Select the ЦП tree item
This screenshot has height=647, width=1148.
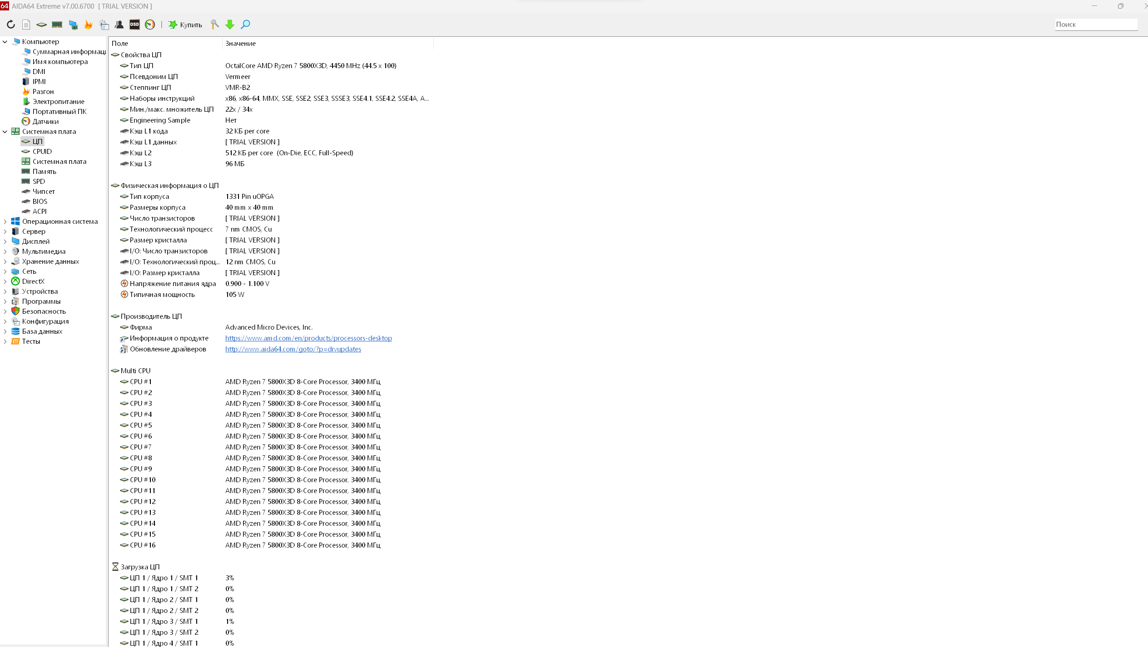coord(37,141)
